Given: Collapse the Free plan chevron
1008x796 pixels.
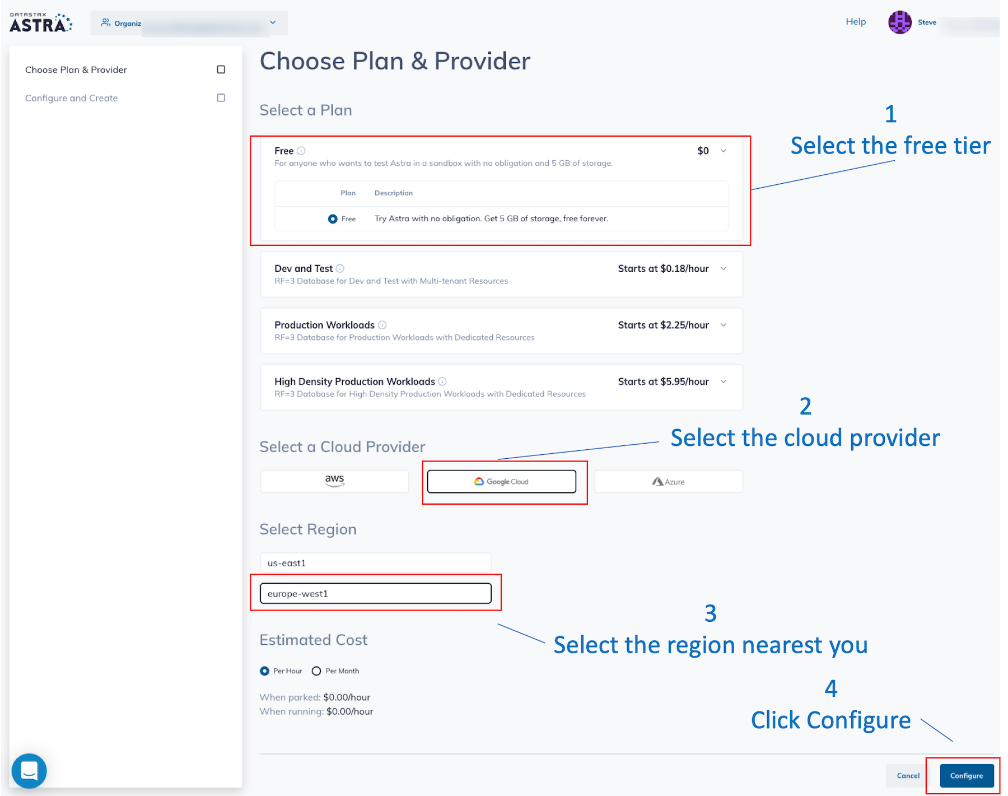Looking at the screenshot, I should click(724, 151).
